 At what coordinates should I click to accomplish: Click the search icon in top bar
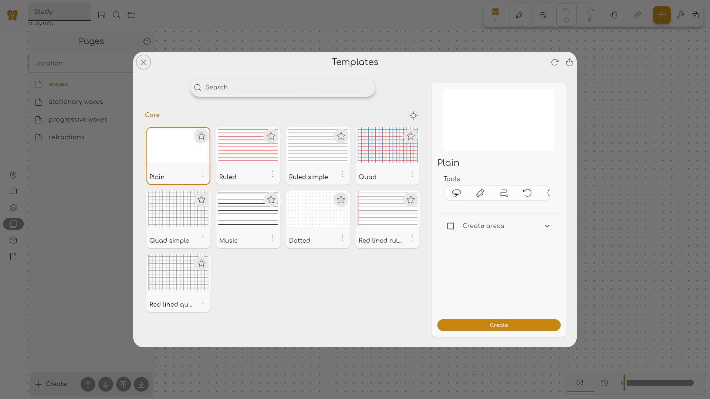pos(116,15)
